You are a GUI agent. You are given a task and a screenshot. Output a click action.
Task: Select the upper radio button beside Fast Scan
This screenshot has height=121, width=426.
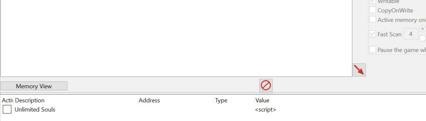423,29
